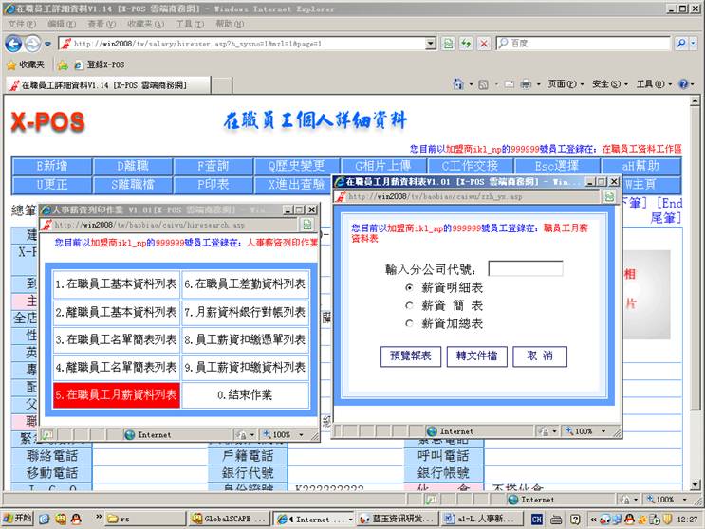Click the stop loading X icon
705x529 pixels.
click(484, 44)
